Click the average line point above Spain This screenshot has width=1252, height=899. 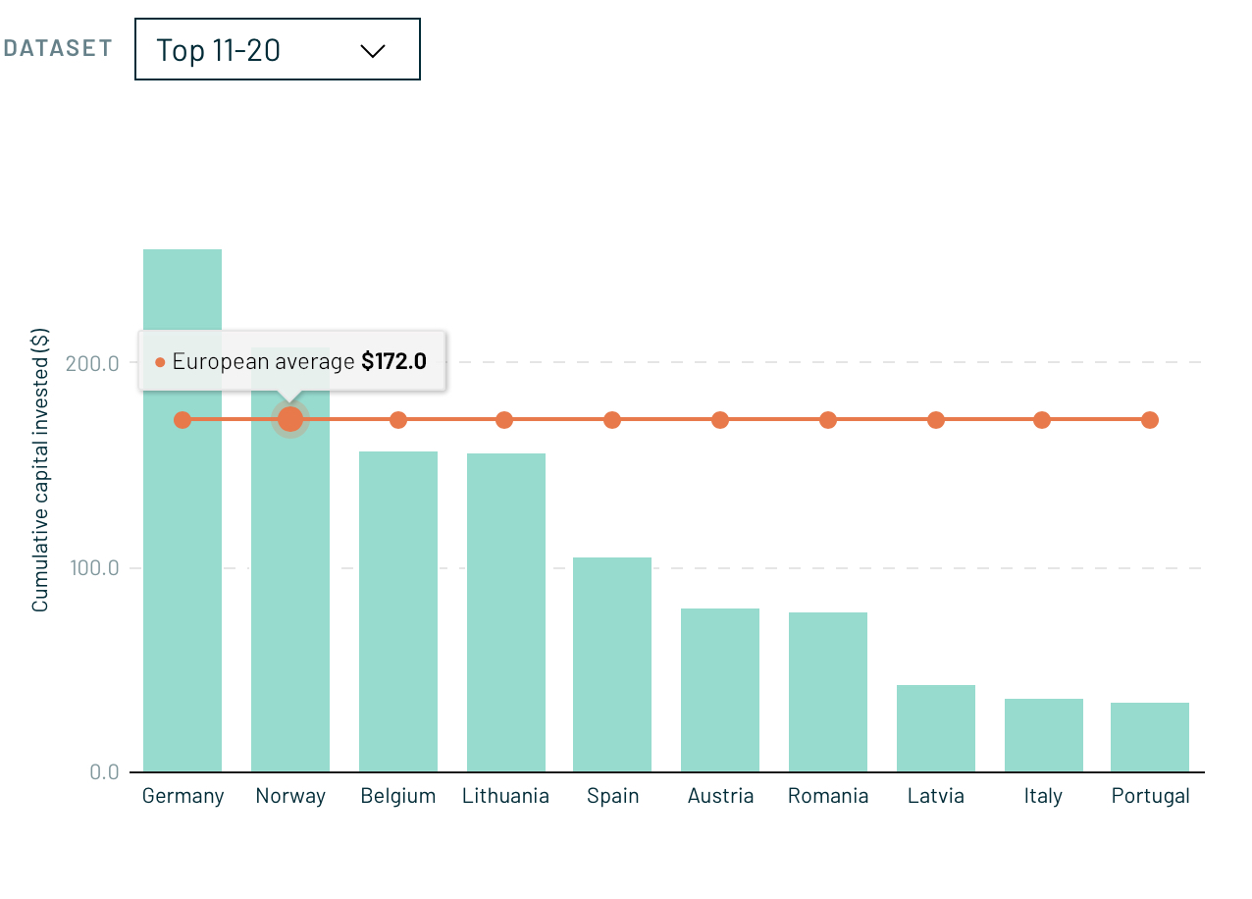[612, 420]
